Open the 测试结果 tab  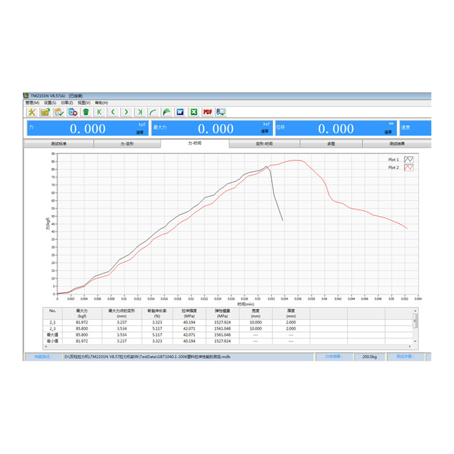point(396,144)
